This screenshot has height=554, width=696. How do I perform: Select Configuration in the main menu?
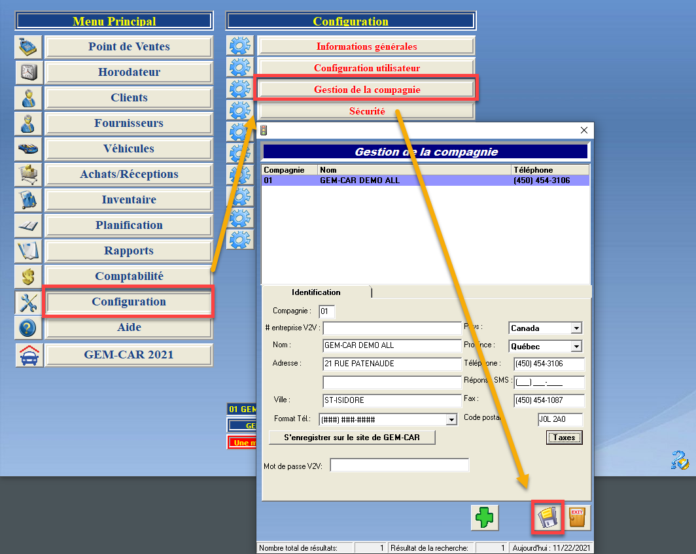[x=129, y=302]
